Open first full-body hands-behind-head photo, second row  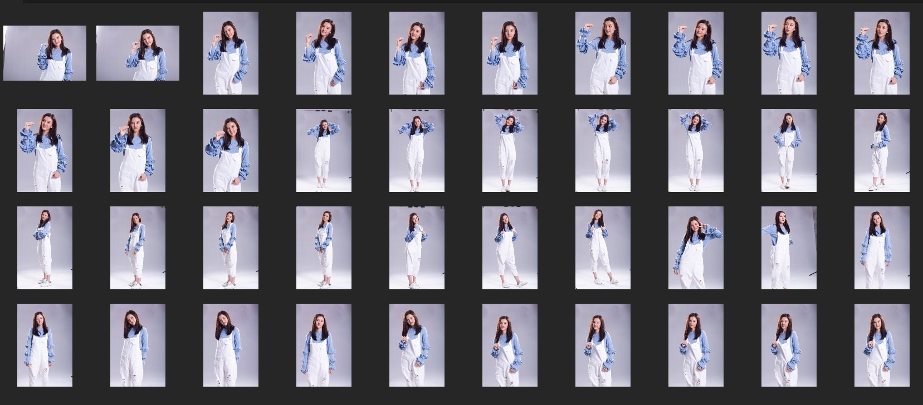coord(324,150)
